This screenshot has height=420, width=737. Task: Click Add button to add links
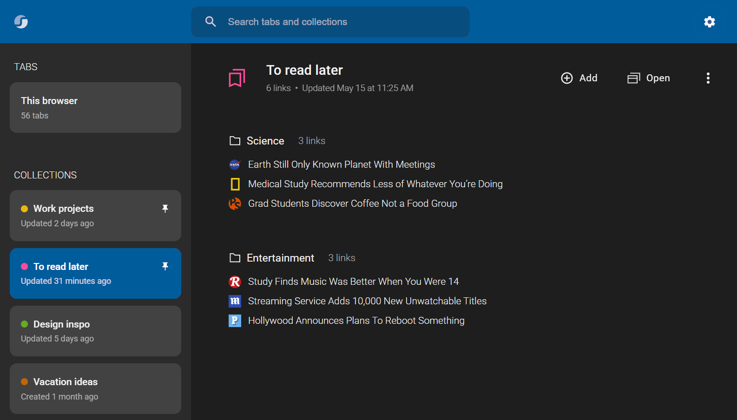[x=579, y=78]
